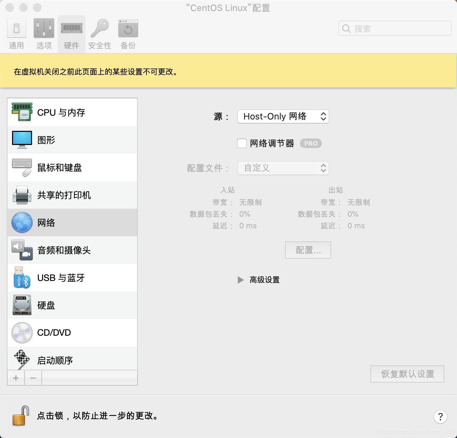Click the yellow warning banner message text

(x=96, y=72)
